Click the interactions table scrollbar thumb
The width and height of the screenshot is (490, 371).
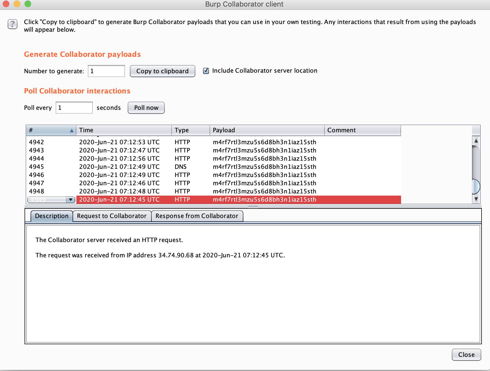(476, 186)
